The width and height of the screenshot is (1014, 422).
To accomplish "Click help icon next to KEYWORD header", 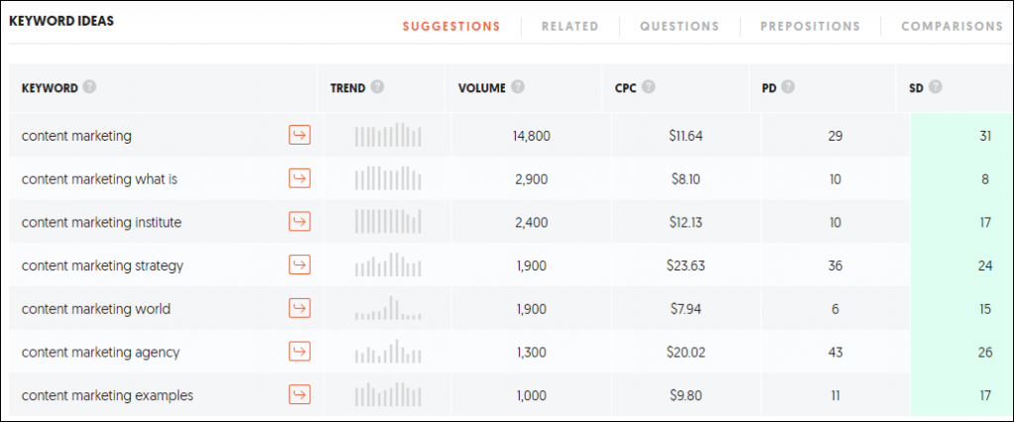I will [90, 88].
